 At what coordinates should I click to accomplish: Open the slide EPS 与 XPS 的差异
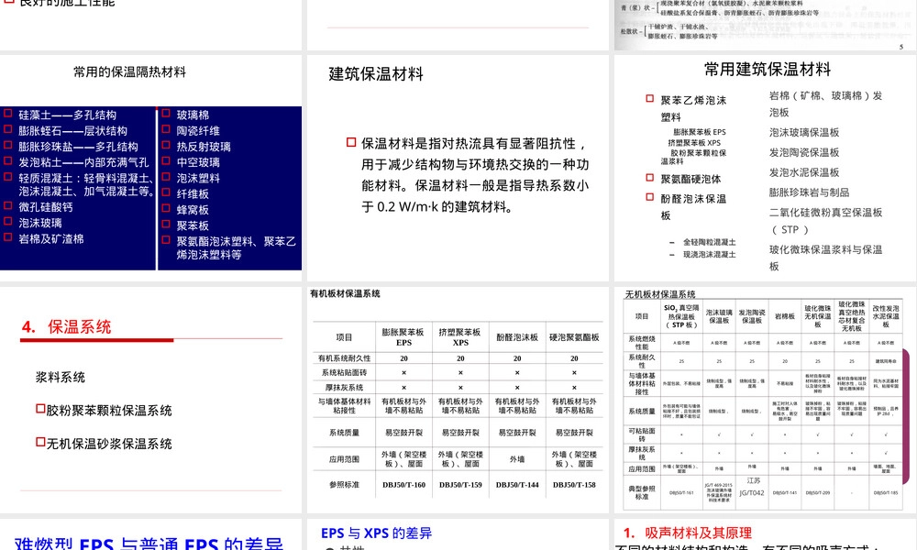[x=458, y=534]
